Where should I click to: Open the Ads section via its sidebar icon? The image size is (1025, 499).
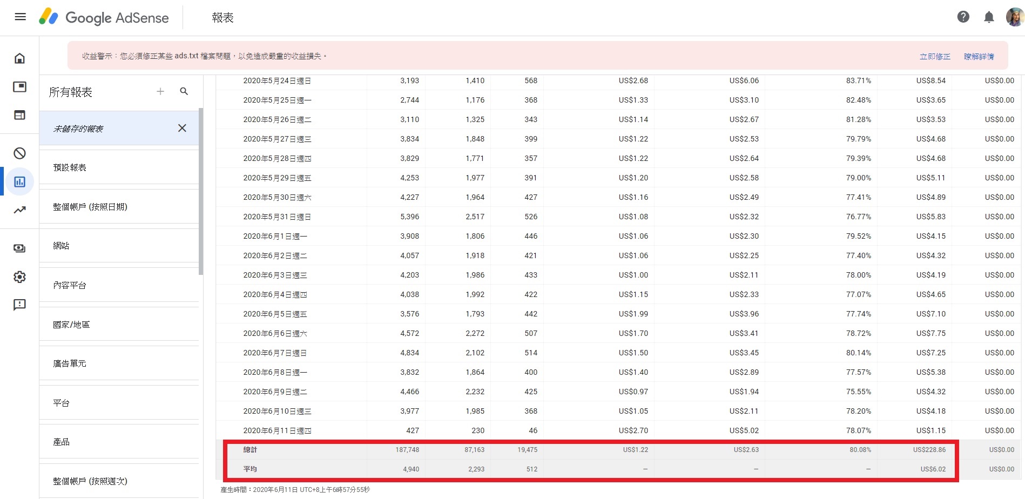pos(19,86)
